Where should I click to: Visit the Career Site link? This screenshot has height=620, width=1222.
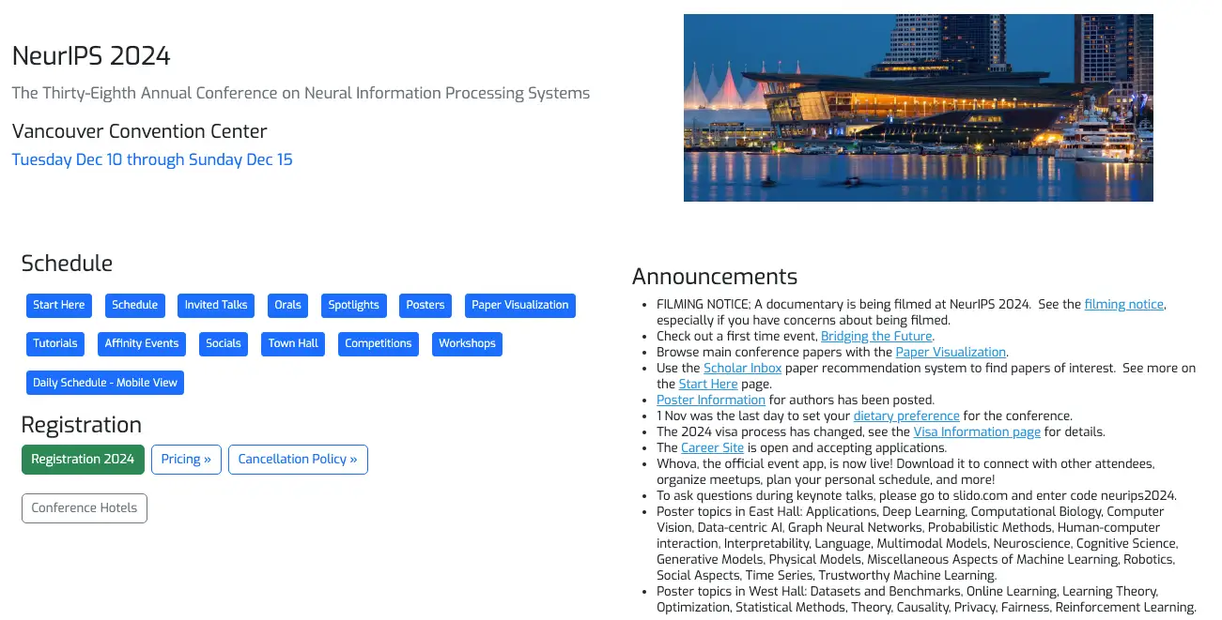712,448
